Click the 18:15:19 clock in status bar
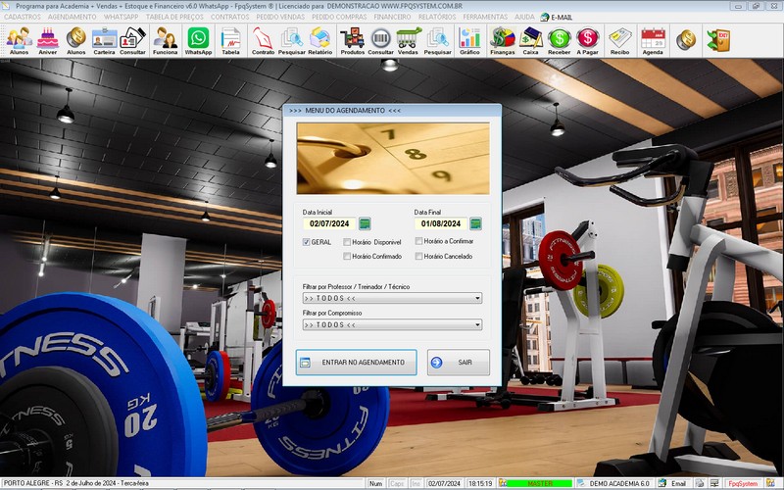The width and height of the screenshot is (784, 490). pos(480,483)
